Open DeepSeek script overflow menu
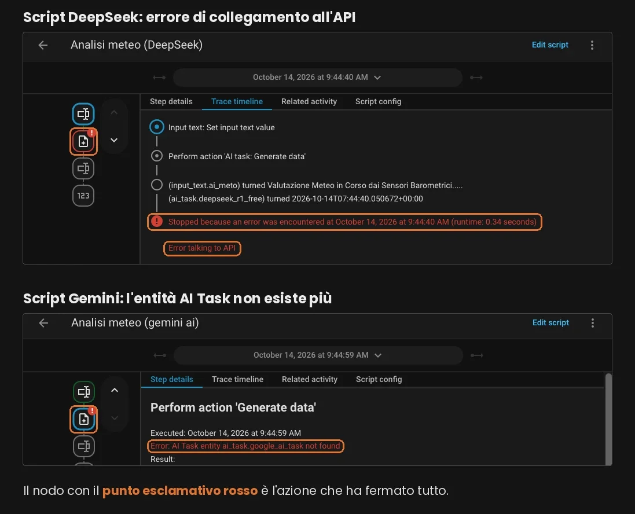Image resolution: width=635 pixels, height=514 pixels. pyautogui.click(x=592, y=45)
